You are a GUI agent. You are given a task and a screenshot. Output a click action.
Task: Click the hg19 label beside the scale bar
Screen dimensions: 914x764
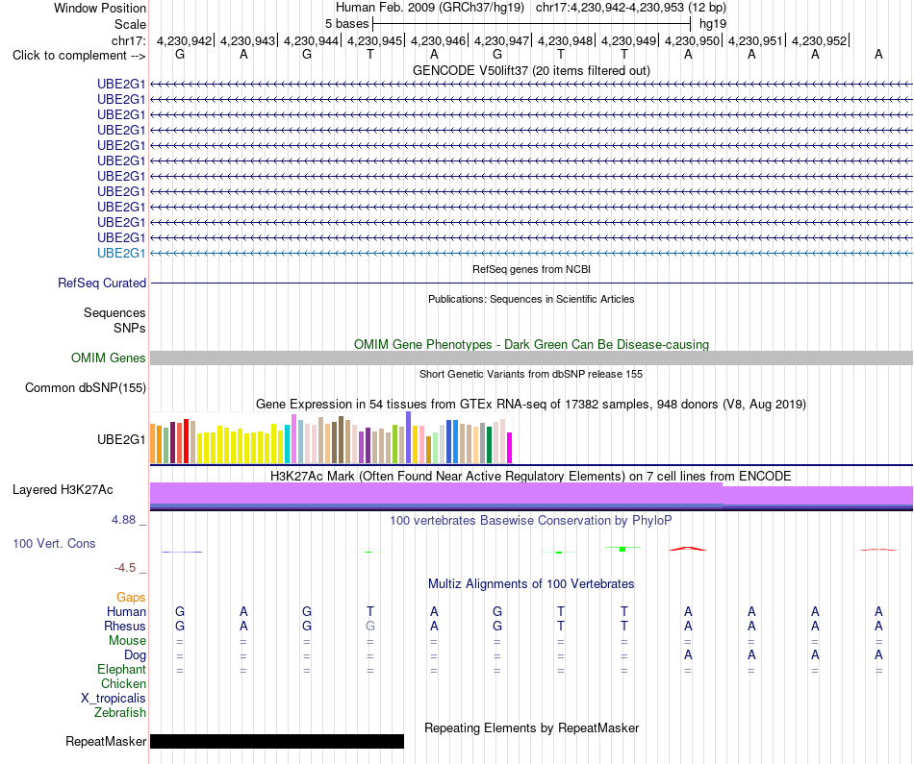(x=713, y=24)
